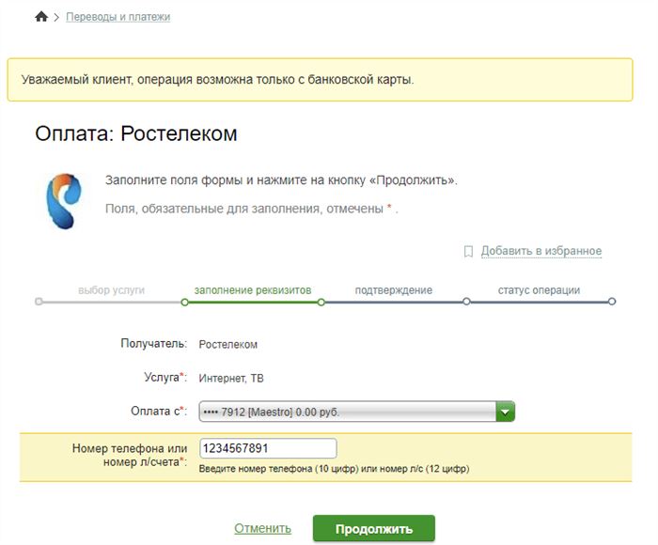Click the Услуга value Интернет, ТВ
The width and height of the screenshot is (658, 545).
(231, 378)
